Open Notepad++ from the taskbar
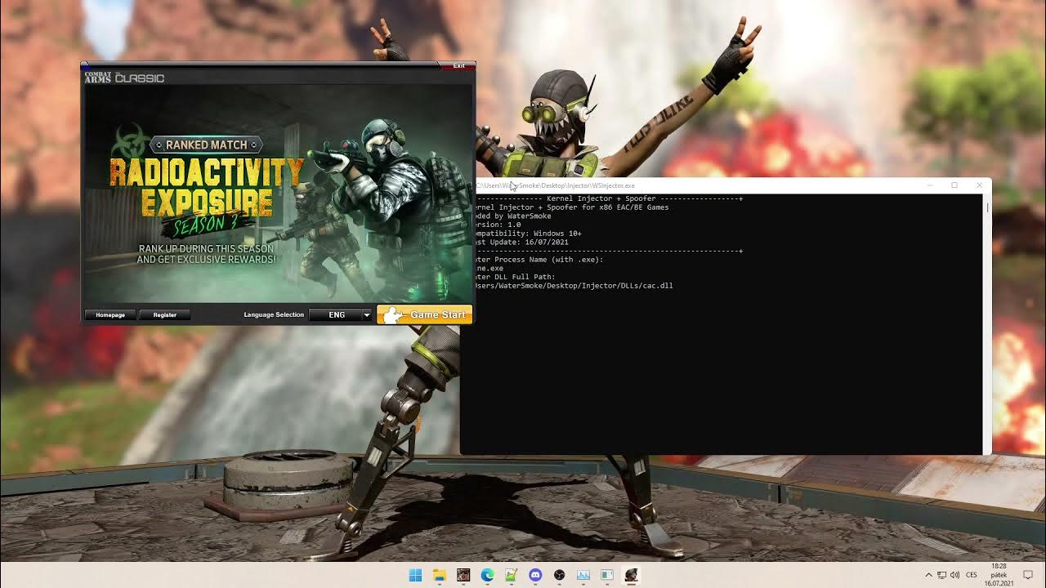The height and width of the screenshot is (588, 1046). (511, 575)
